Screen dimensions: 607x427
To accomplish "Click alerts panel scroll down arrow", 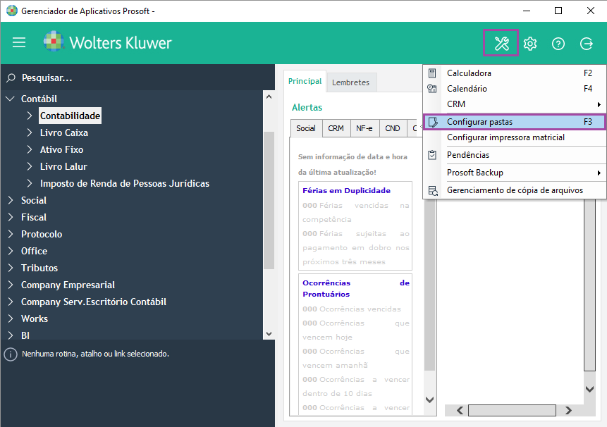I will click(x=430, y=400).
